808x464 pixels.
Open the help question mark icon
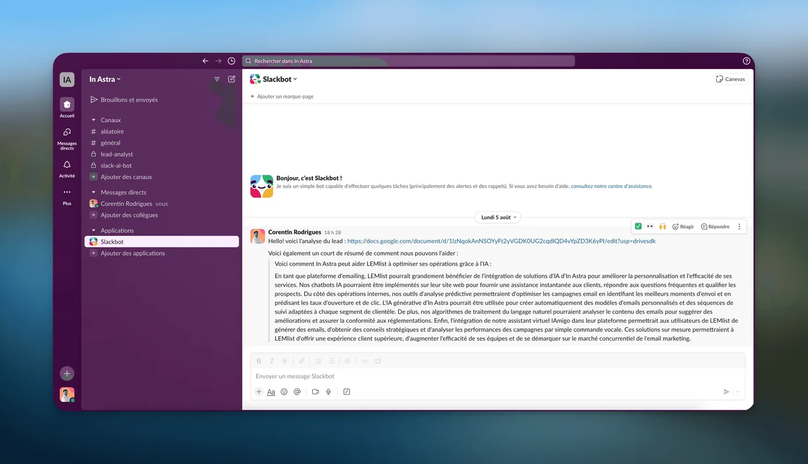(x=746, y=61)
